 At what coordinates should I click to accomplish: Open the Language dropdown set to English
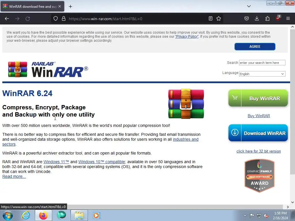(x=262, y=74)
